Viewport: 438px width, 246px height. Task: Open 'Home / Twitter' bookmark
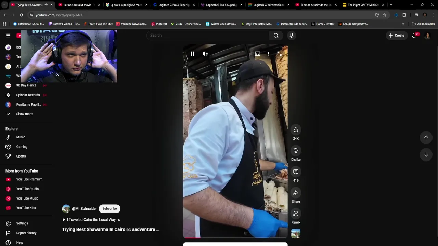coord(322,24)
